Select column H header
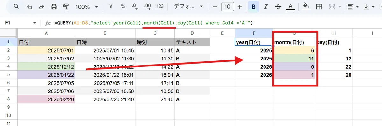 click(x=334, y=33)
